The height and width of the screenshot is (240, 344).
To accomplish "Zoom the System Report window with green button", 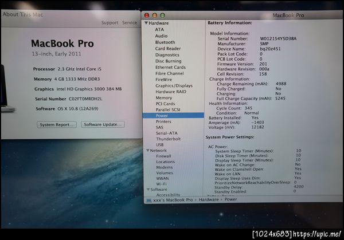I will [162, 15].
